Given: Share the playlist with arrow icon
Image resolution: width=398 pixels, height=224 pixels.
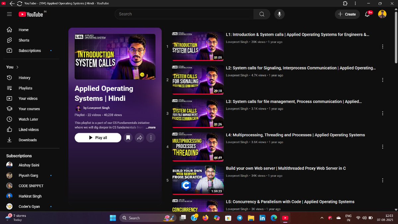Looking at the screenshot, I should tap(140, 137).
